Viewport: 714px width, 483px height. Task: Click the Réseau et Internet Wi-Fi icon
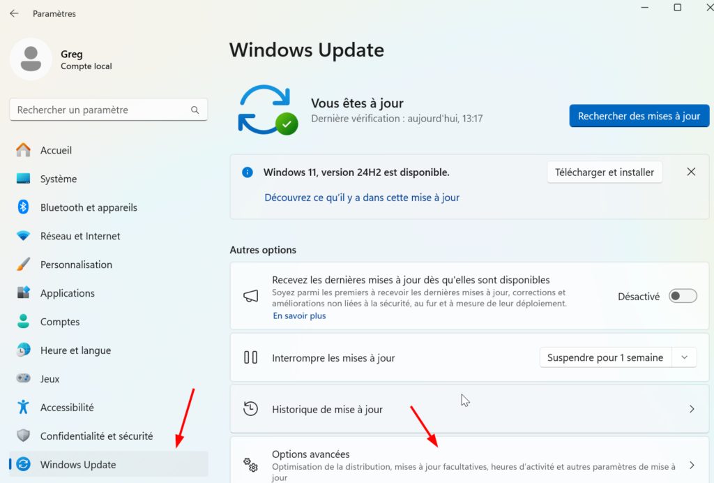[23, 236]
